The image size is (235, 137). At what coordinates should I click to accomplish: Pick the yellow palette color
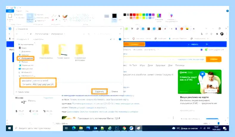click(x=140, y=15)
